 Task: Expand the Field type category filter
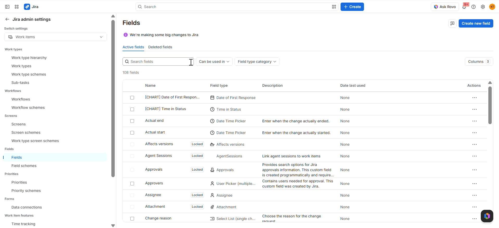pyautogui.click(x=257, y=62)
